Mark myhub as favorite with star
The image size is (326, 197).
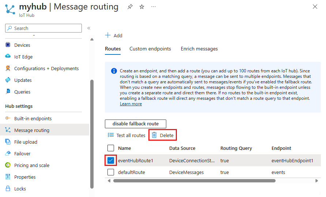click(x=142, y=7)
